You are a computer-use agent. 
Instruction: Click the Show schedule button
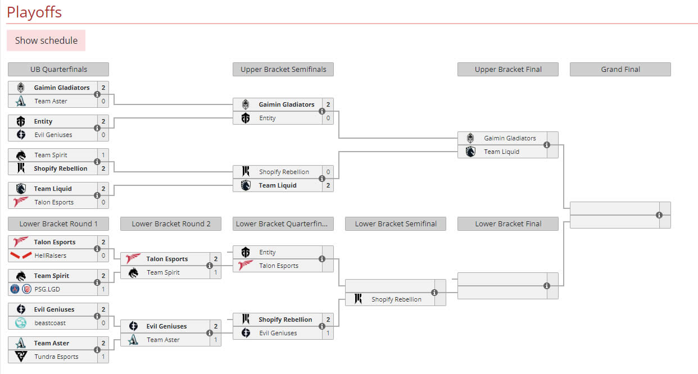46,40
